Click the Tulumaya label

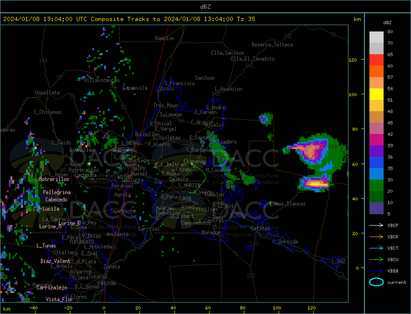[x=171, y=114]
